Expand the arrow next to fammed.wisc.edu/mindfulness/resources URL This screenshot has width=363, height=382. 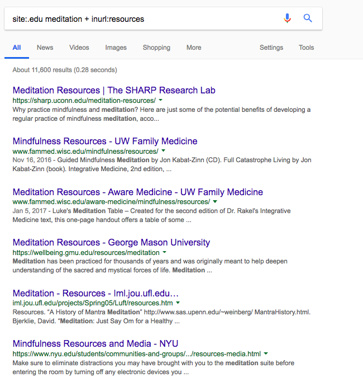164,152
